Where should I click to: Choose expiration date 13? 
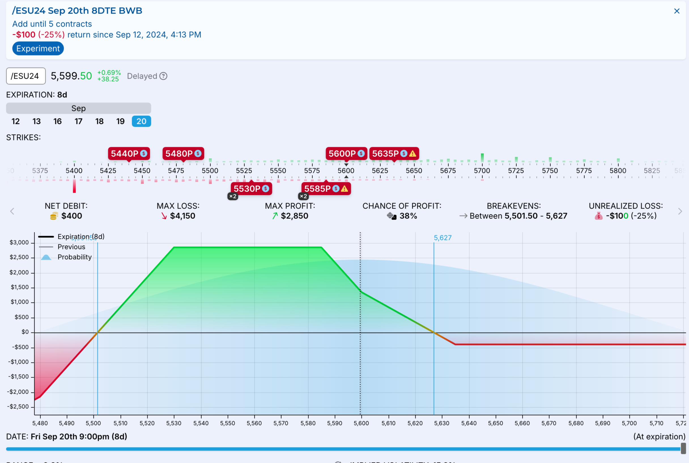37,121
